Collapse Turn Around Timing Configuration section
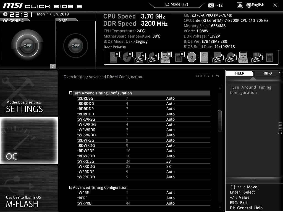 point(70,93)
